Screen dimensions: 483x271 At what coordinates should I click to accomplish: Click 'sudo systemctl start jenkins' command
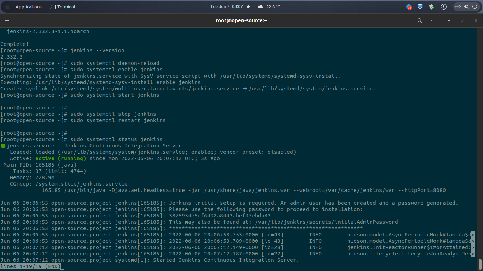pos(115,95)
